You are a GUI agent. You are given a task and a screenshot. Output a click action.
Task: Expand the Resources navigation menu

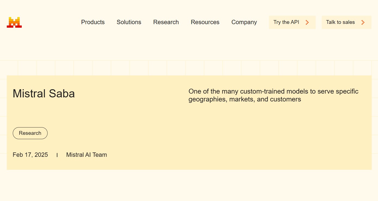pyautogui.click(x=205, y=22)
